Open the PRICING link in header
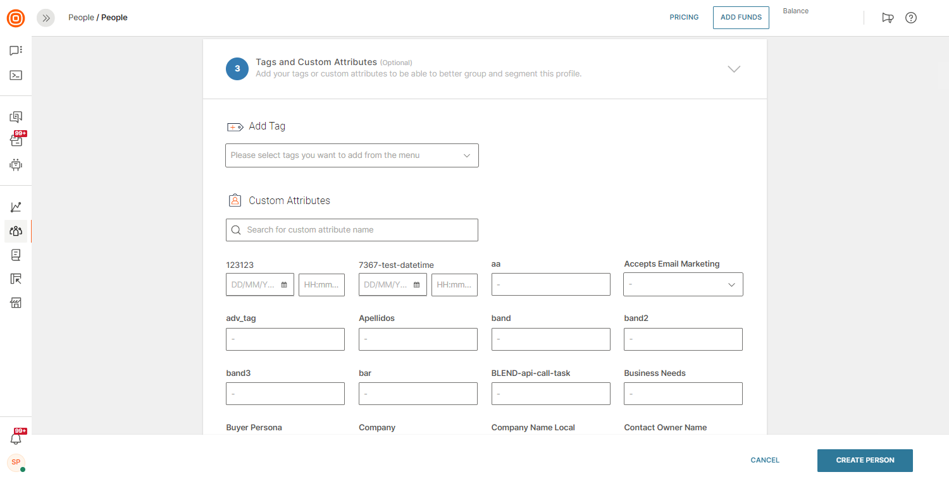949x484 pixels. pos(684,18)
